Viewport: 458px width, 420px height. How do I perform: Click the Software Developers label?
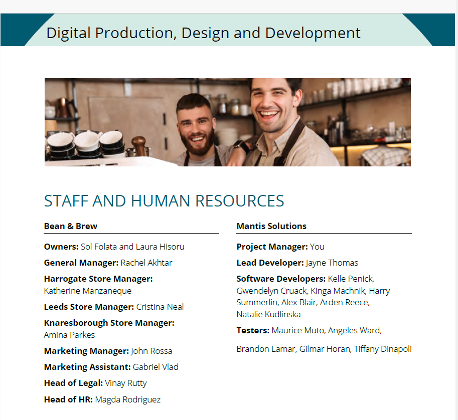281,279
